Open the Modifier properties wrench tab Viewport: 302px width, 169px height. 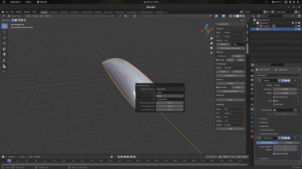click(252, 109)
